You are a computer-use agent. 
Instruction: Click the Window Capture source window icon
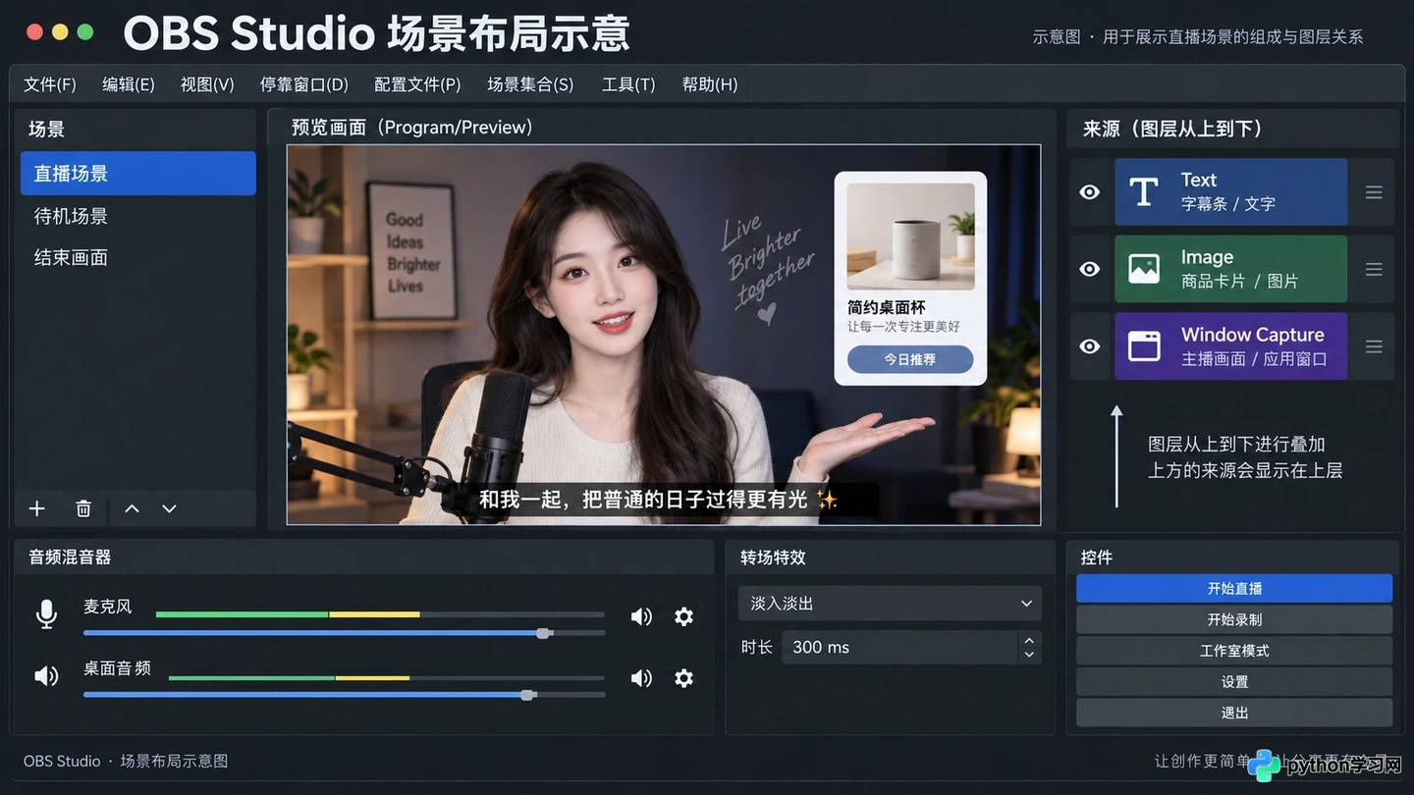click(1144, 345)
